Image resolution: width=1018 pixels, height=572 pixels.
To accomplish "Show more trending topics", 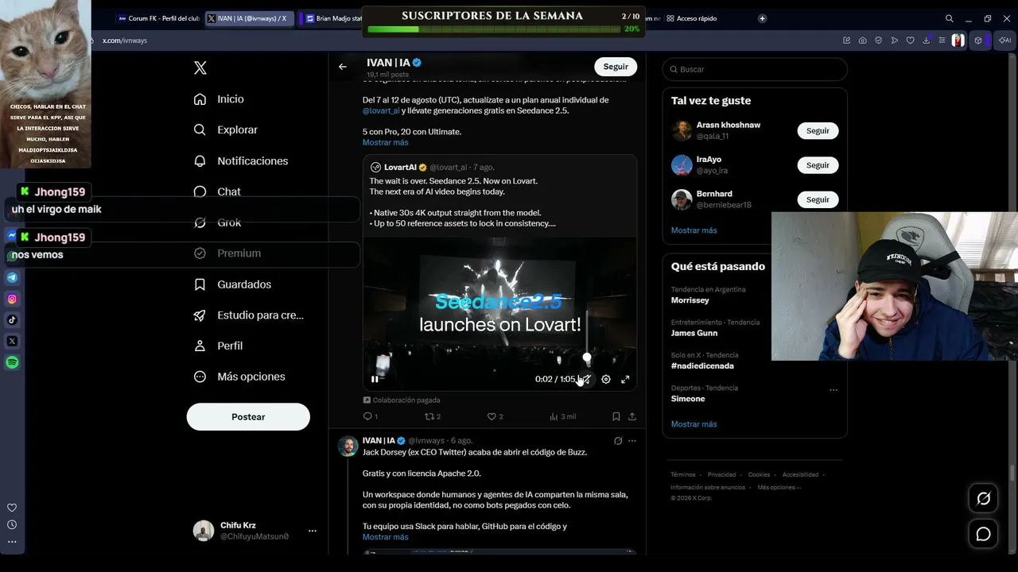I will coord(694,424).
